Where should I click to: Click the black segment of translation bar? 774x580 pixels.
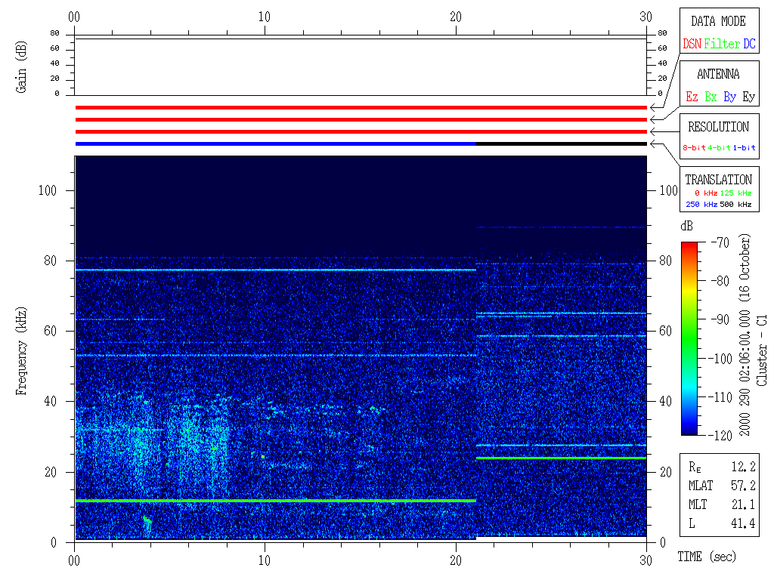(561, 143)
